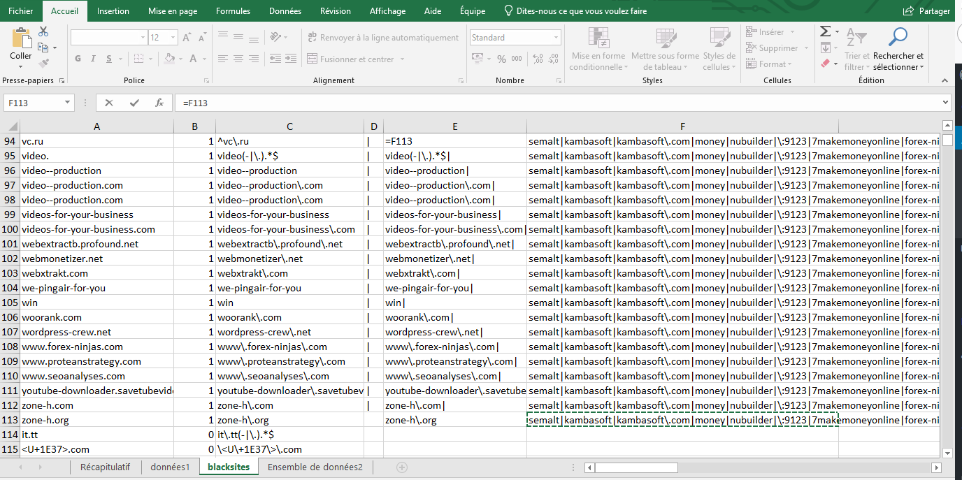The width and height of the screenshot is (962, 480).
Task: Click the Cut scissors icon
Action: 43,32
